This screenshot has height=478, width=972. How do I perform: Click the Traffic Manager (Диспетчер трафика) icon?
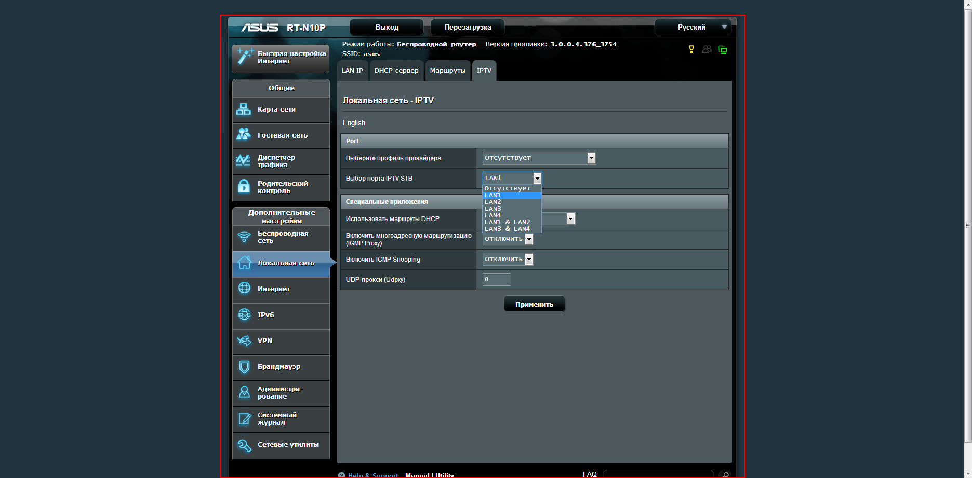tap(243, 160)
